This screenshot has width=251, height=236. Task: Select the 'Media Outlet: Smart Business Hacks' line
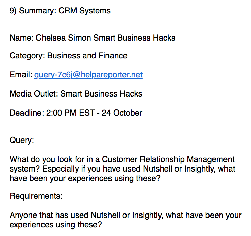(x=76, y=94)
